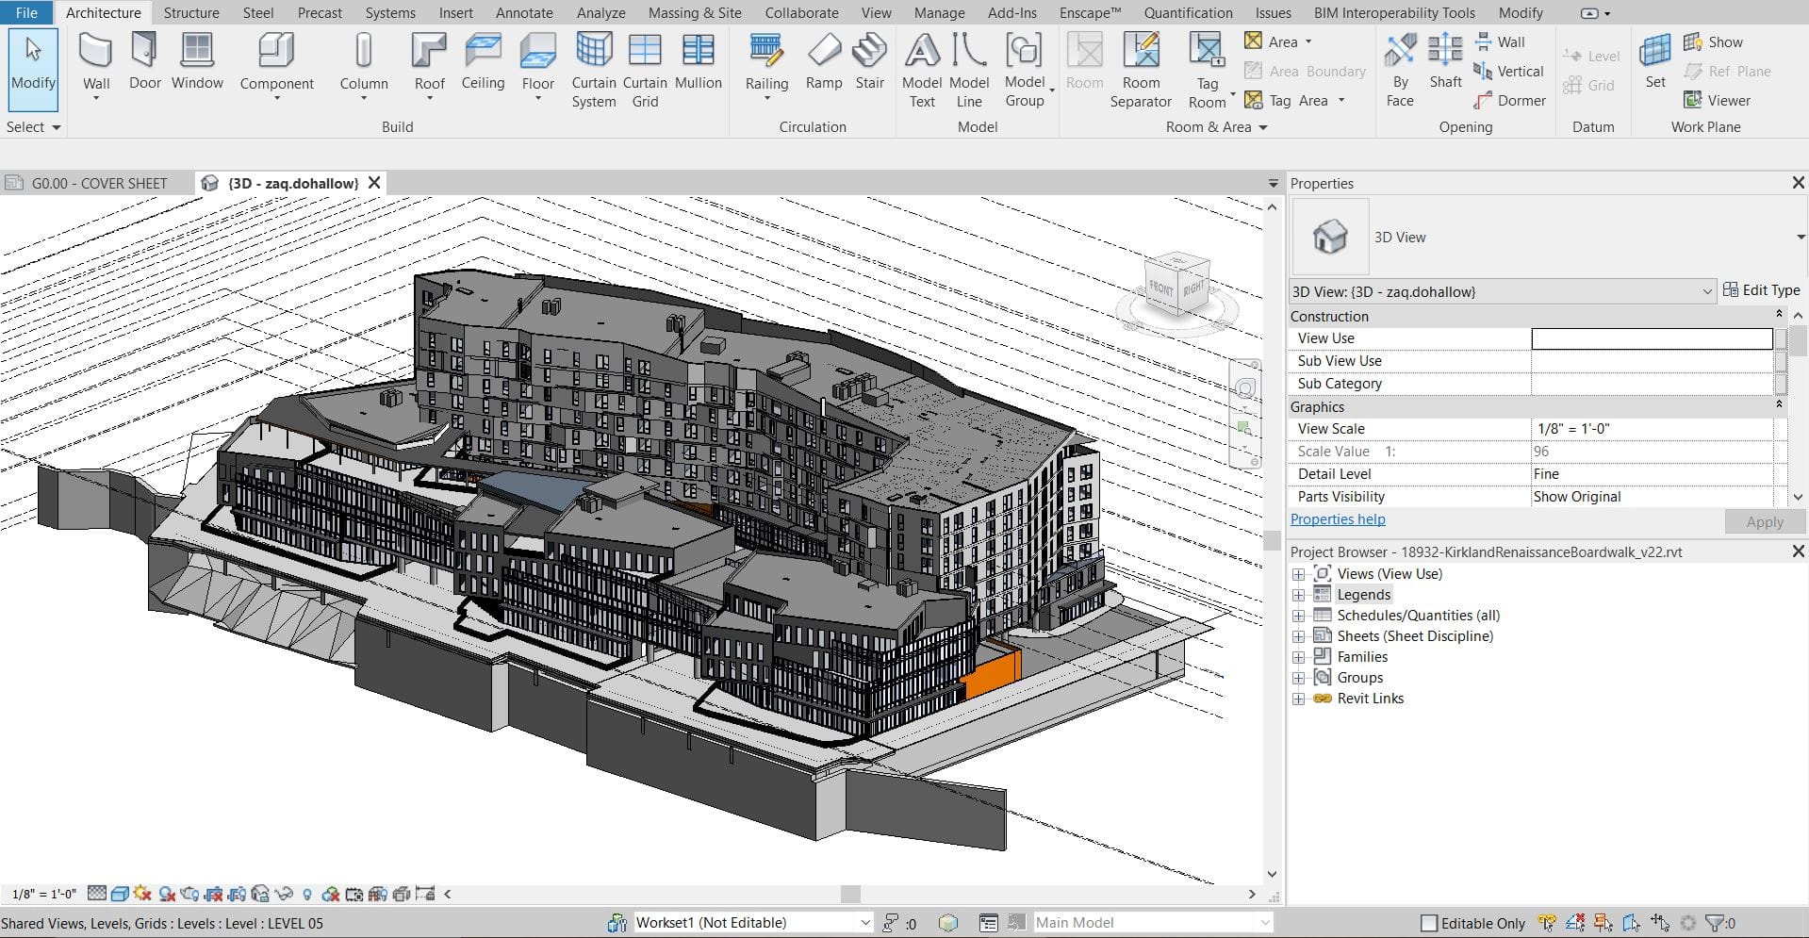Select the Door tool
The image size is (1809, 938).
click(x=145, y=62)
